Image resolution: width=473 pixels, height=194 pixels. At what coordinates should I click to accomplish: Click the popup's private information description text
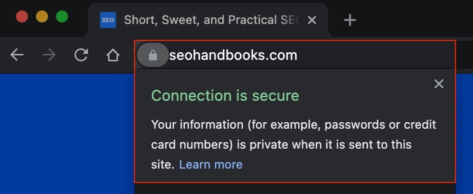293,144
